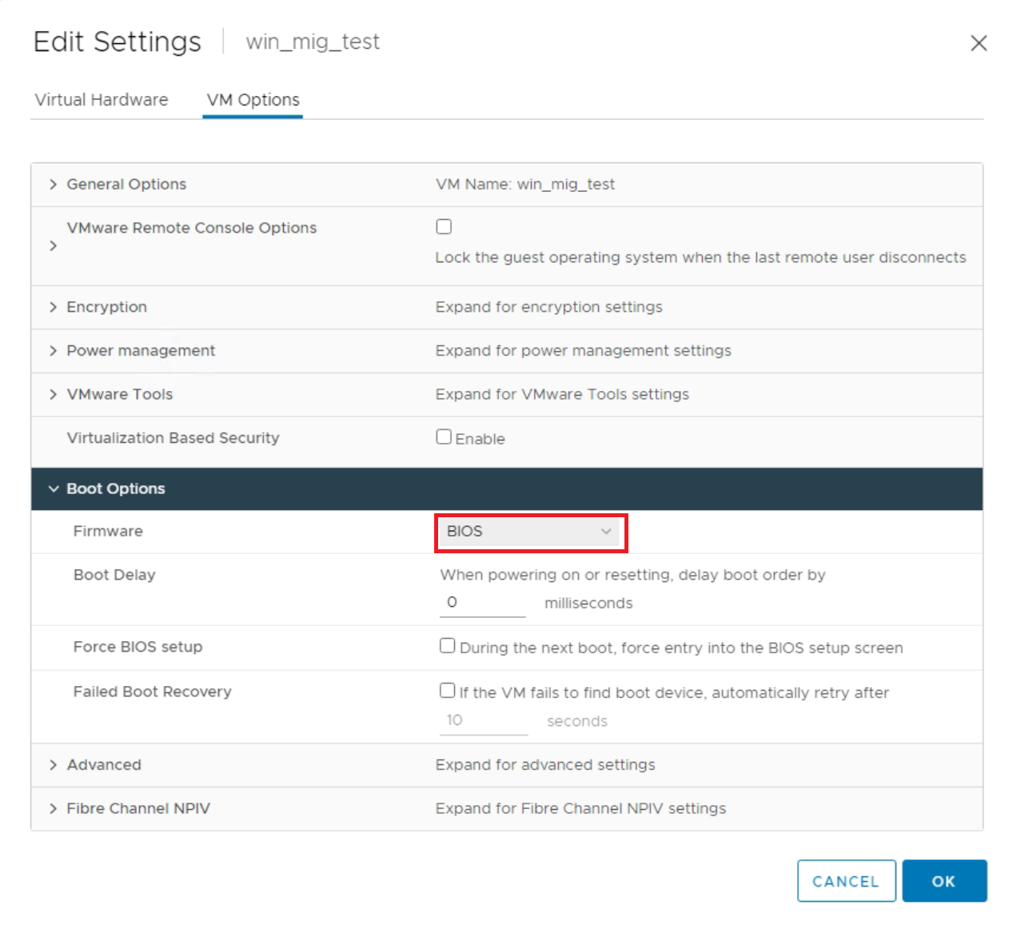The image size is (1013, 929).
Task: Open the Firmware BIOS dropdown
Action: pyautogui.click(x=531, y=532)
